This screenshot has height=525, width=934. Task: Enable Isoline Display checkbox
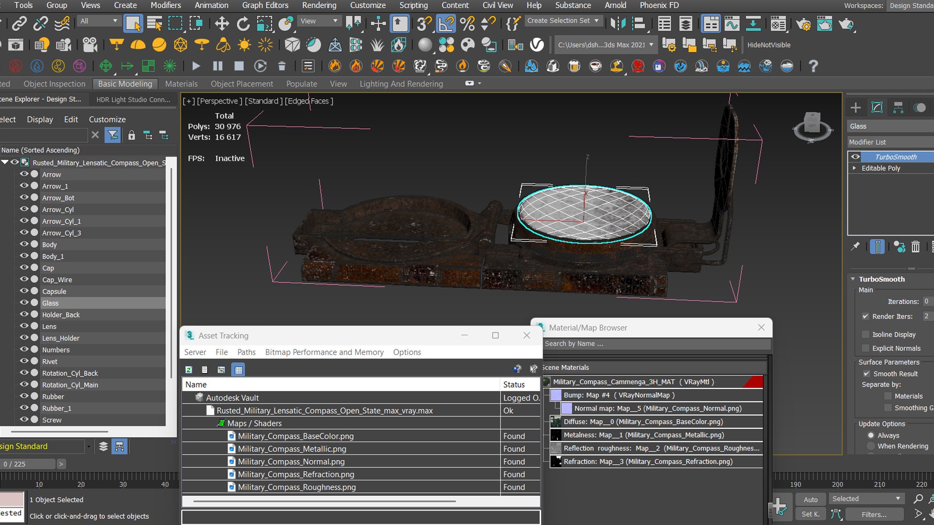(865, 334)
